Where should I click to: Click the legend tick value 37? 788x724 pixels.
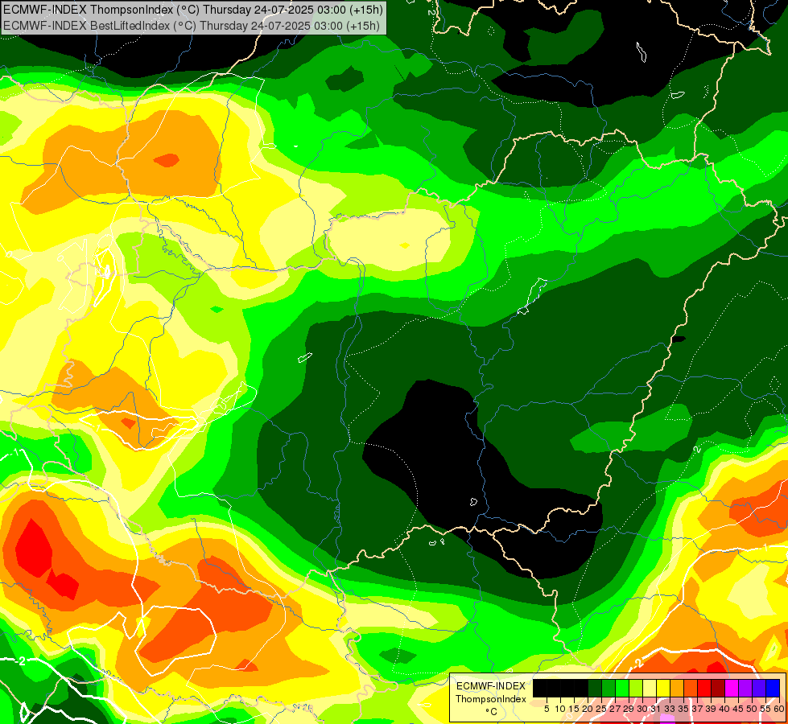click(697, 709)
